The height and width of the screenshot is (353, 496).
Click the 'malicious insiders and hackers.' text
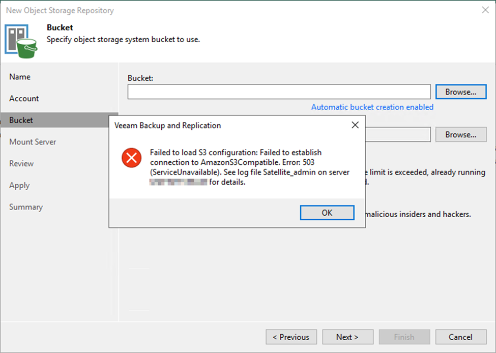[x=418, y=214]
